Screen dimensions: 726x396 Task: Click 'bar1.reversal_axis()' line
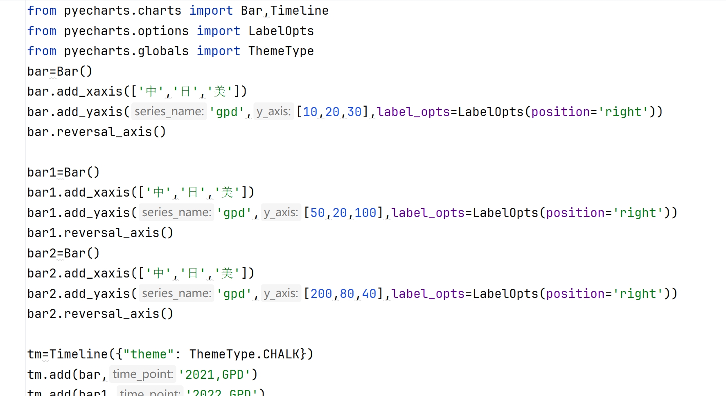click(100, 233)
